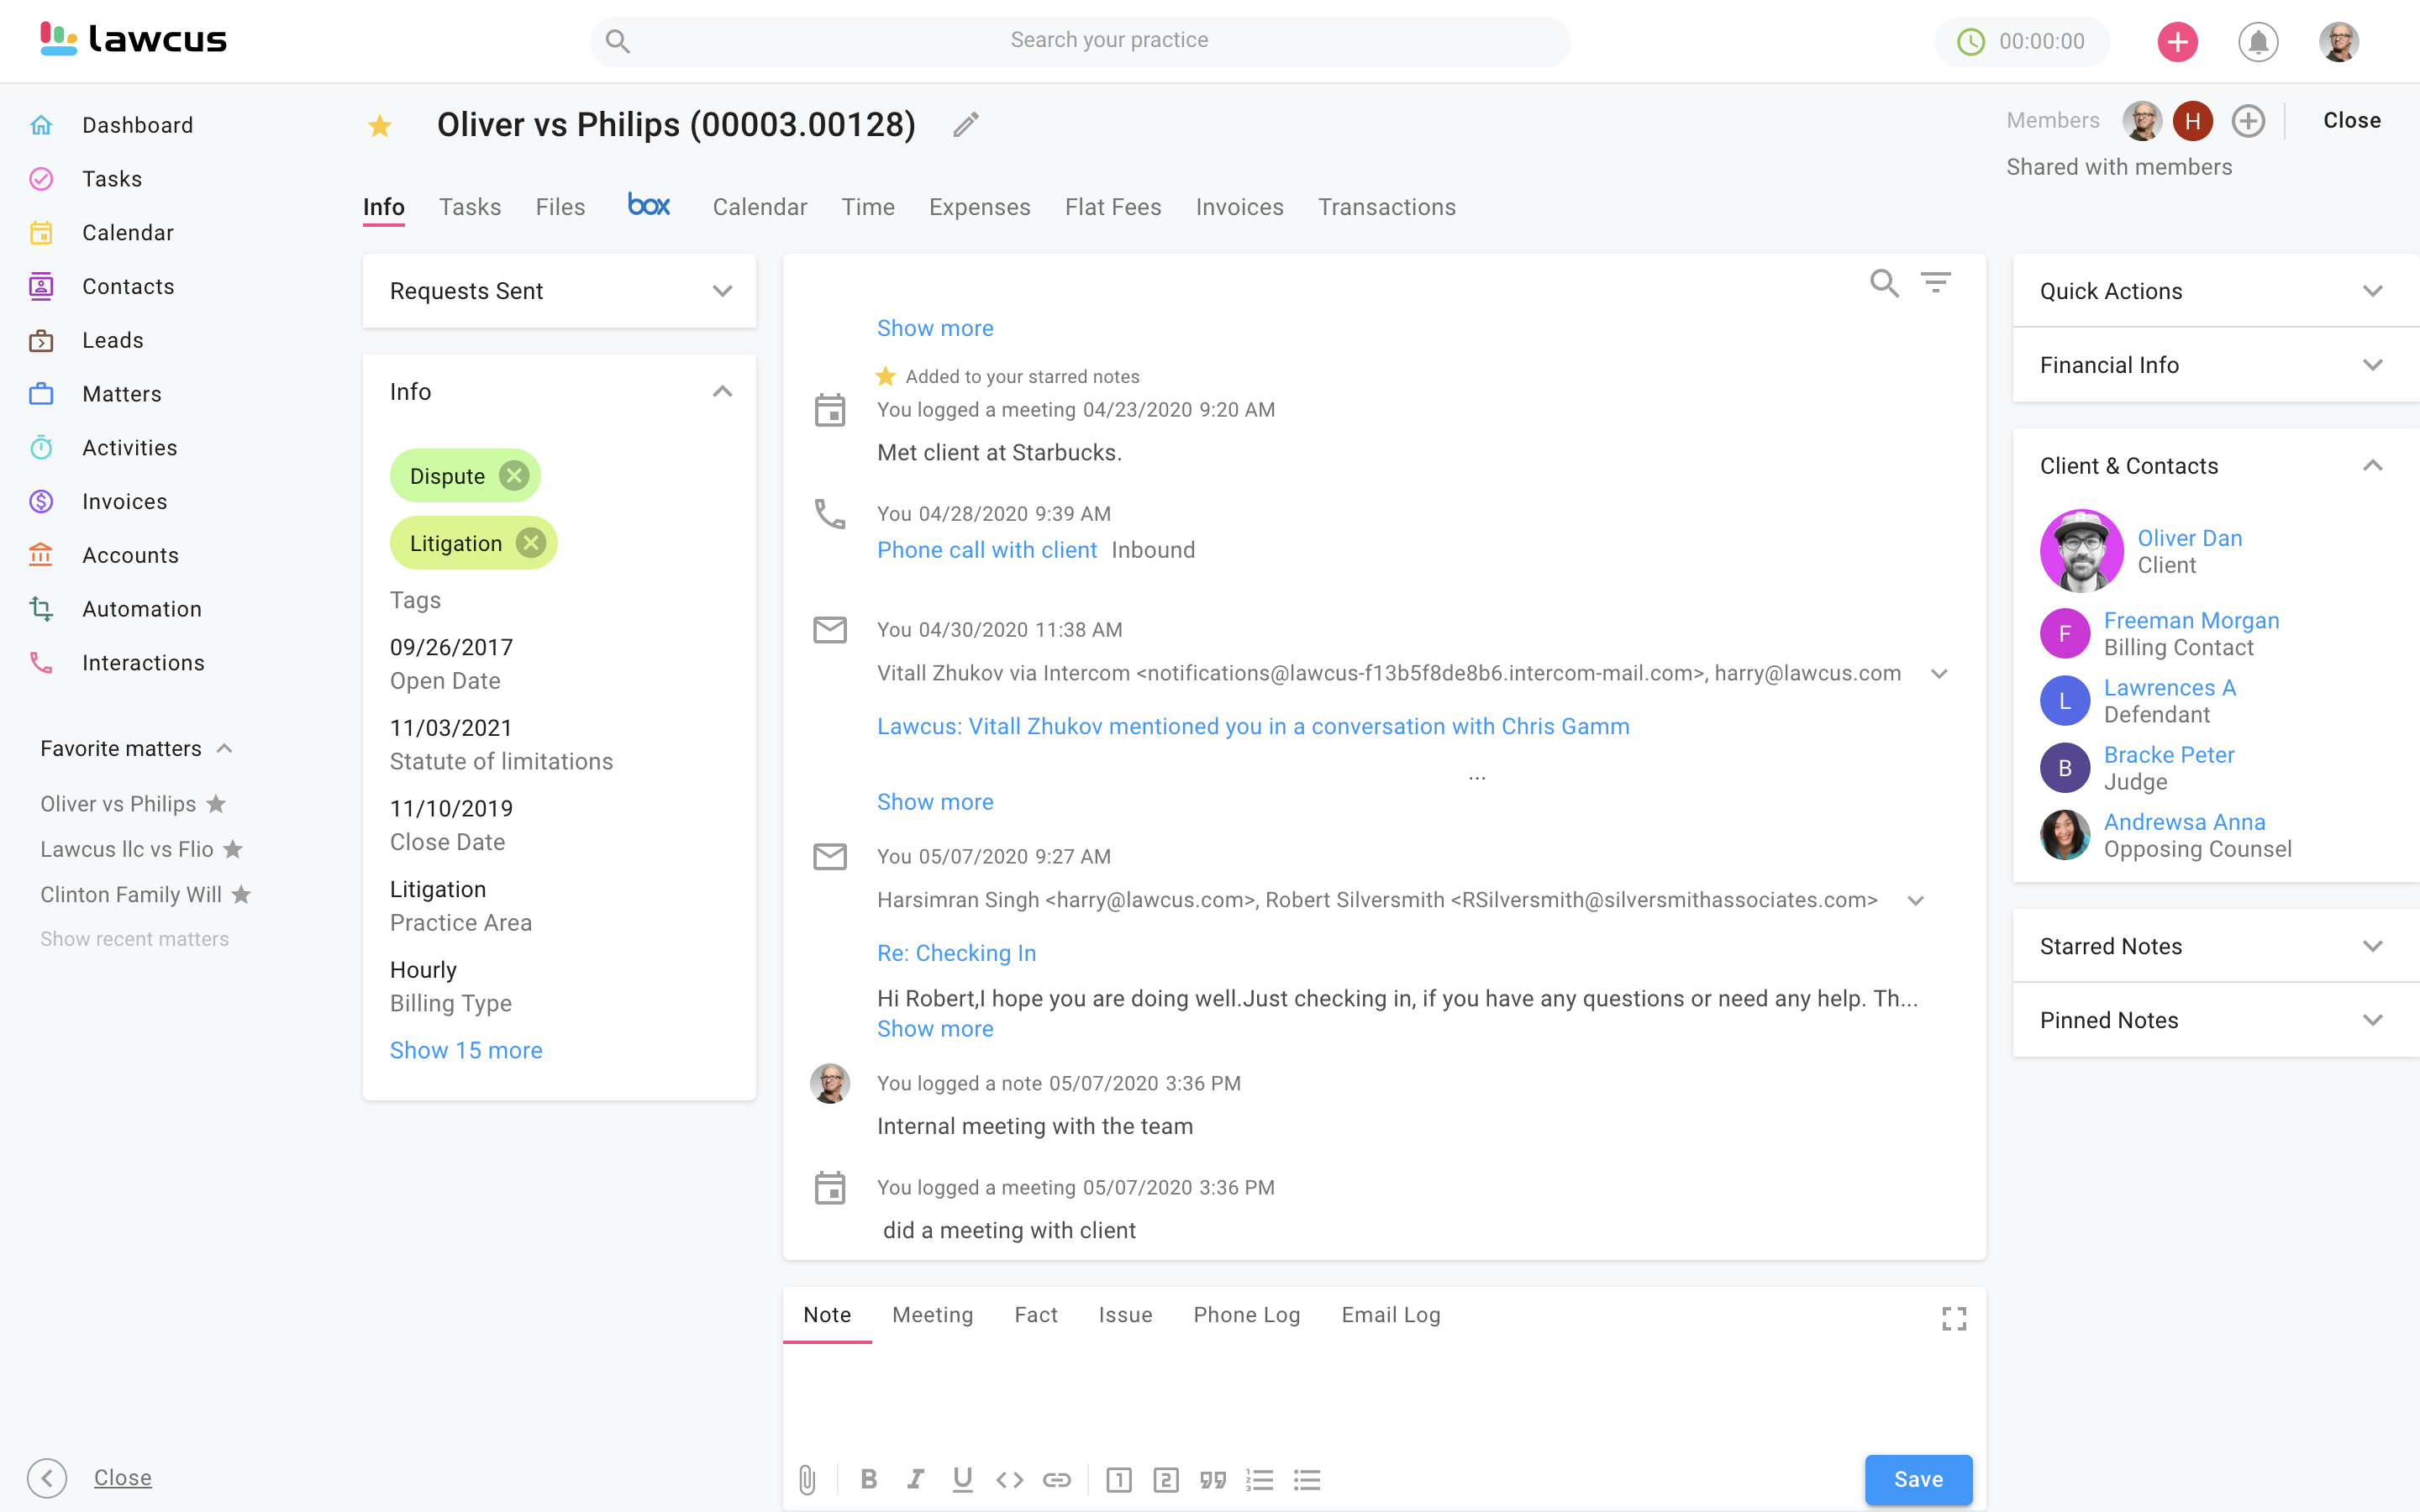This screenshot has width=2420, height=1512.
Task: Click the Search your practice field
Action: pos(1108,40)
